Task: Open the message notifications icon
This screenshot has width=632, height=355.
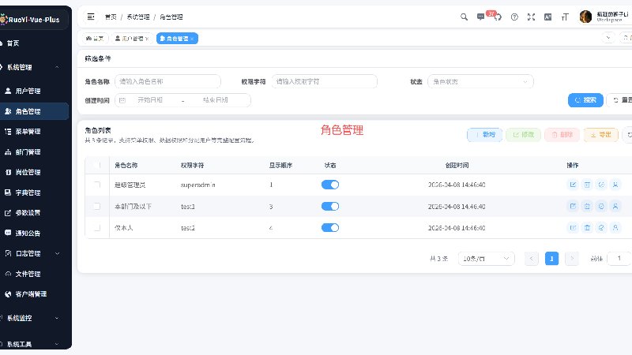Action: (x=480, y=17)
